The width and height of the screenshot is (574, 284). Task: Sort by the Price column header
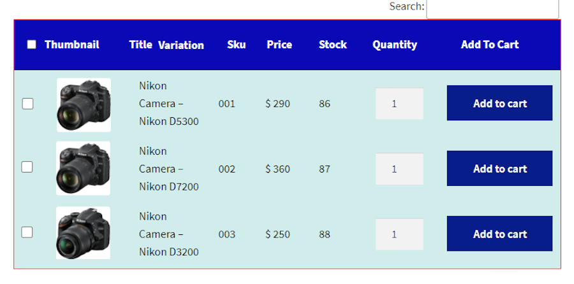tap(279, 45)
